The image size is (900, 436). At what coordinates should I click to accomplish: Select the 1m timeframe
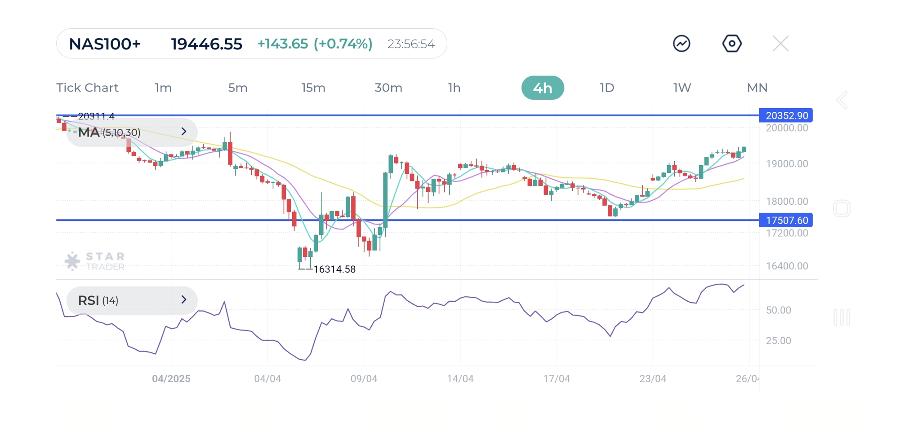[x=163, y=88]
